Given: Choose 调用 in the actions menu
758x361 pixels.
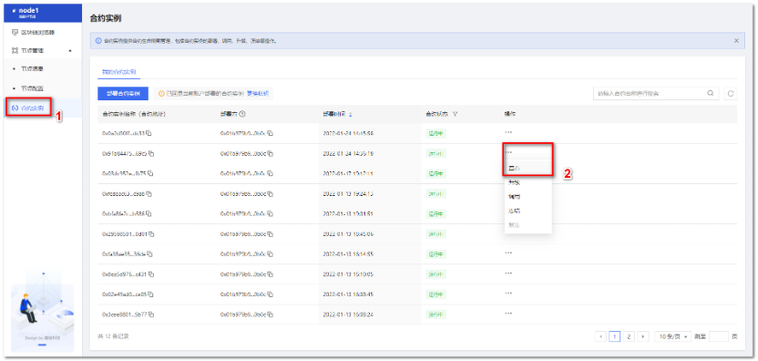Looking at the screenshot, I should [x=528, y=197].
